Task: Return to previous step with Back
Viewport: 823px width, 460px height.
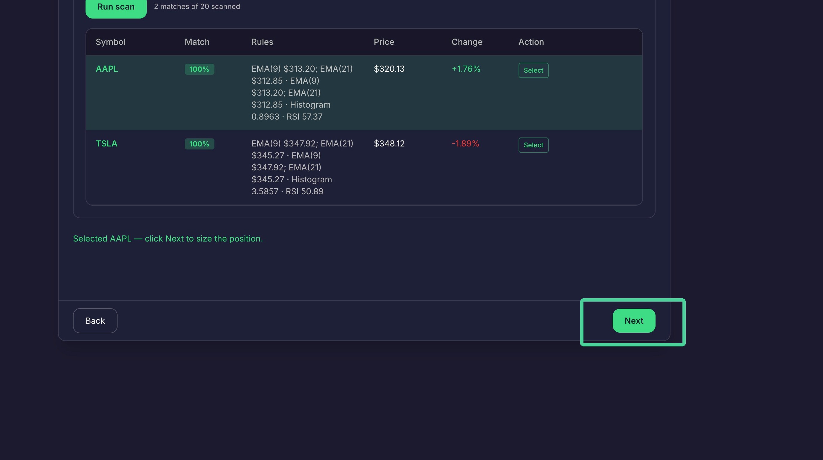Action: (x=95, y=320)
